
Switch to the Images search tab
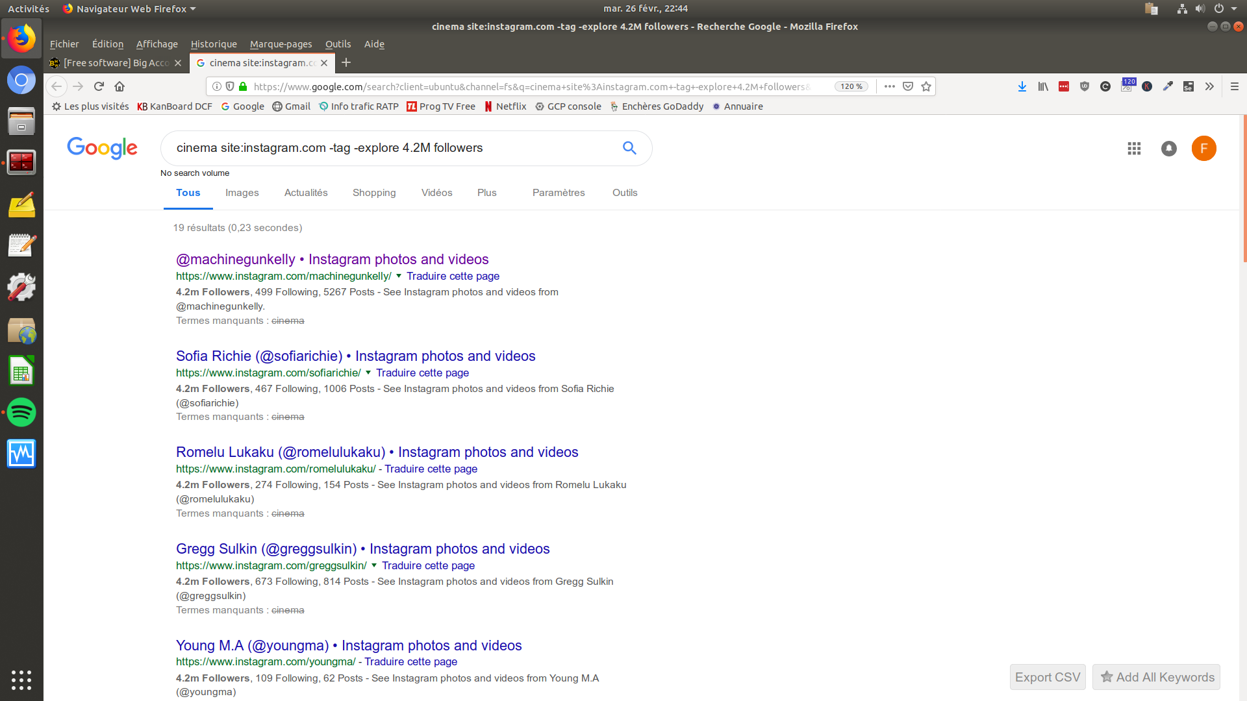(242, 193)
